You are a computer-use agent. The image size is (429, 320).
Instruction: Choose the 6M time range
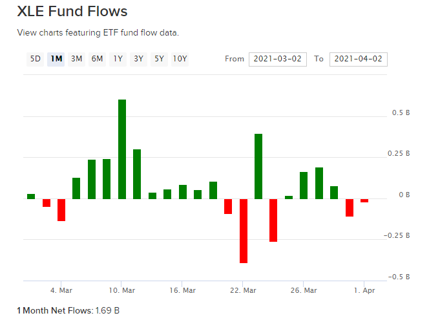tap(97, 59)
